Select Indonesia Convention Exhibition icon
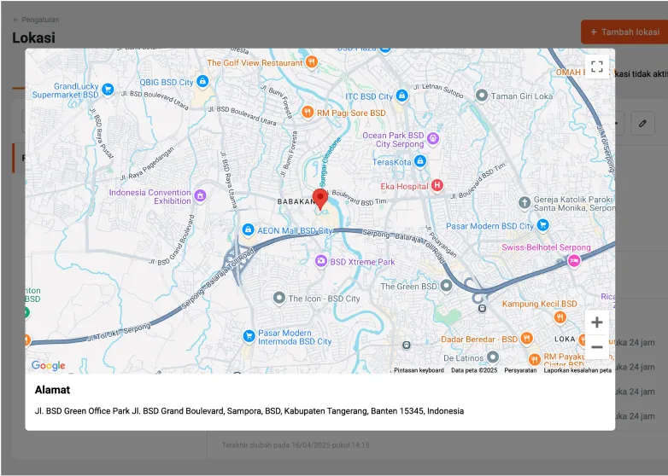Viewport: 668px width, 476px height. tap(200, 195)
